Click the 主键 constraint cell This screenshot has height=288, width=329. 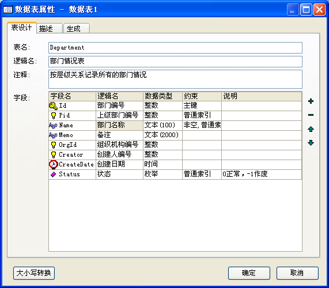[x=202, y=106]
